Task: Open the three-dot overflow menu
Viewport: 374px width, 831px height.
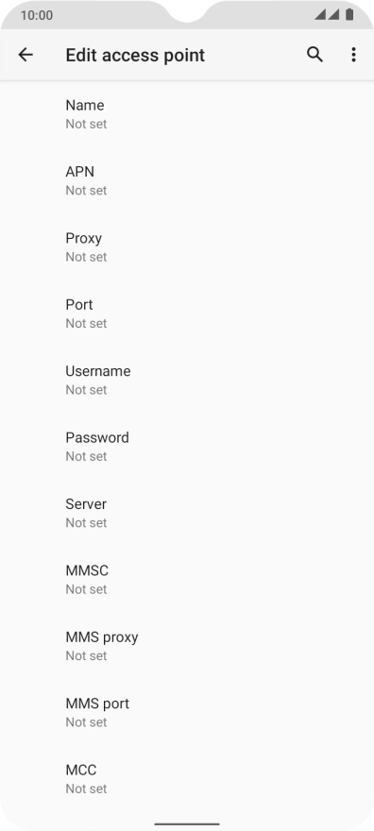Action: click(353, 55)
